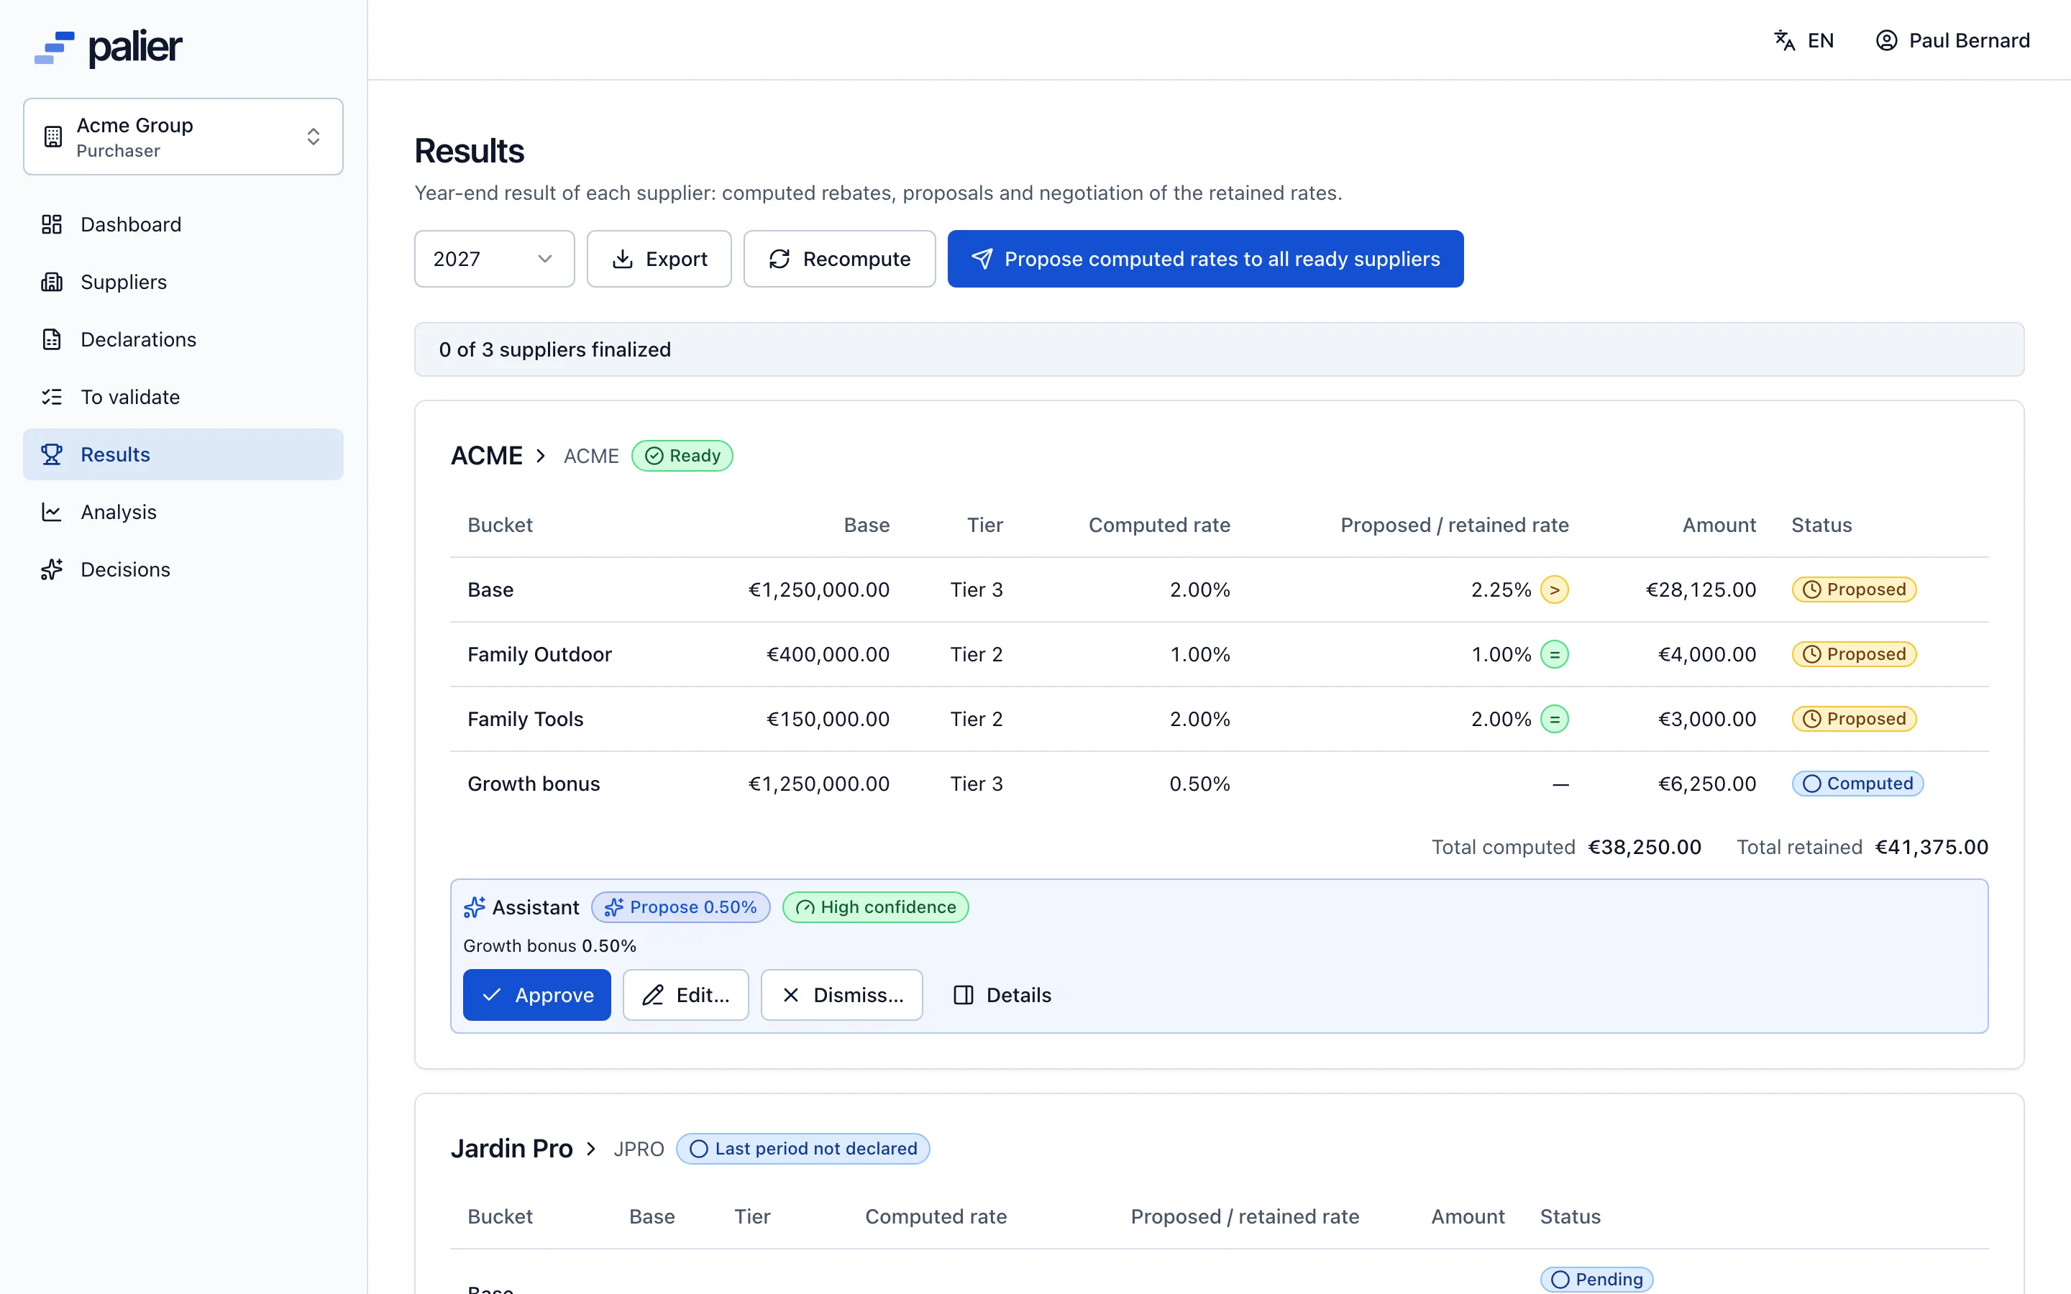Click the equals indicator on Family Tools row
Screen dimensions: 2071x1294
pyautogui.click(x=1554, y=719)
